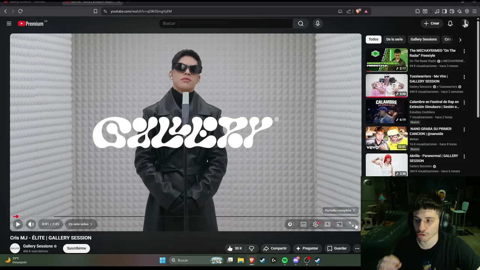The width and height of the screenshot is (480, 270).
Task: Open Brave VPN shield icon
Action: 467,11
